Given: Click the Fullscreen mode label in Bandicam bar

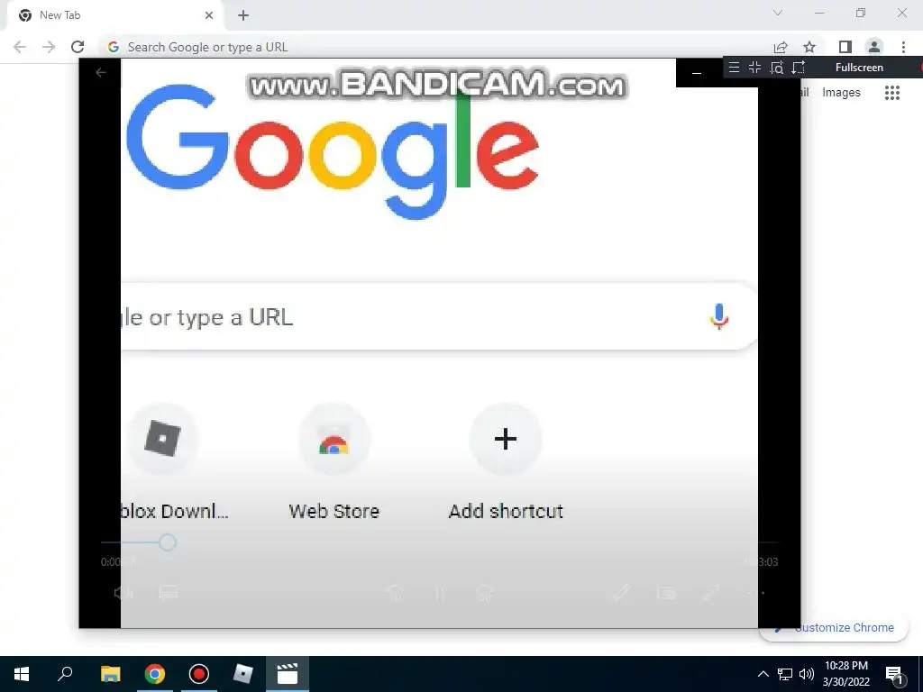Looking at the screenshot, I should 859,67.
